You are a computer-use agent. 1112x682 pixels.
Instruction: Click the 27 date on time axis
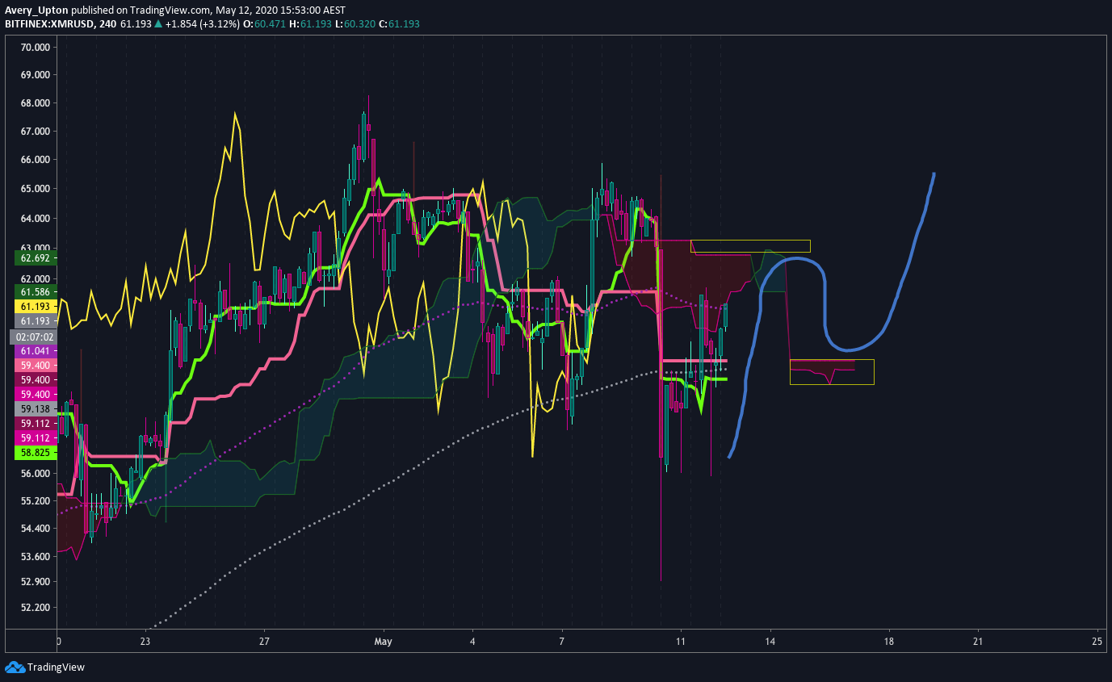click(264, 642)
